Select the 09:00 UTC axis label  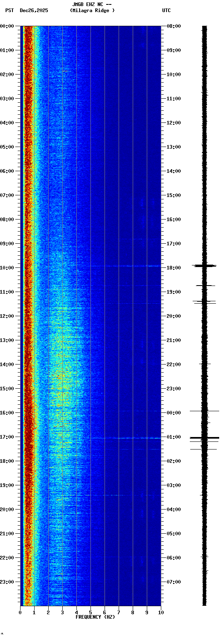(x=174, y=50)
